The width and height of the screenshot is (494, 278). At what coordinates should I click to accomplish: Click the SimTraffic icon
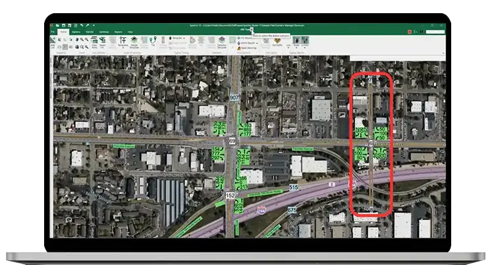(277, 42)
